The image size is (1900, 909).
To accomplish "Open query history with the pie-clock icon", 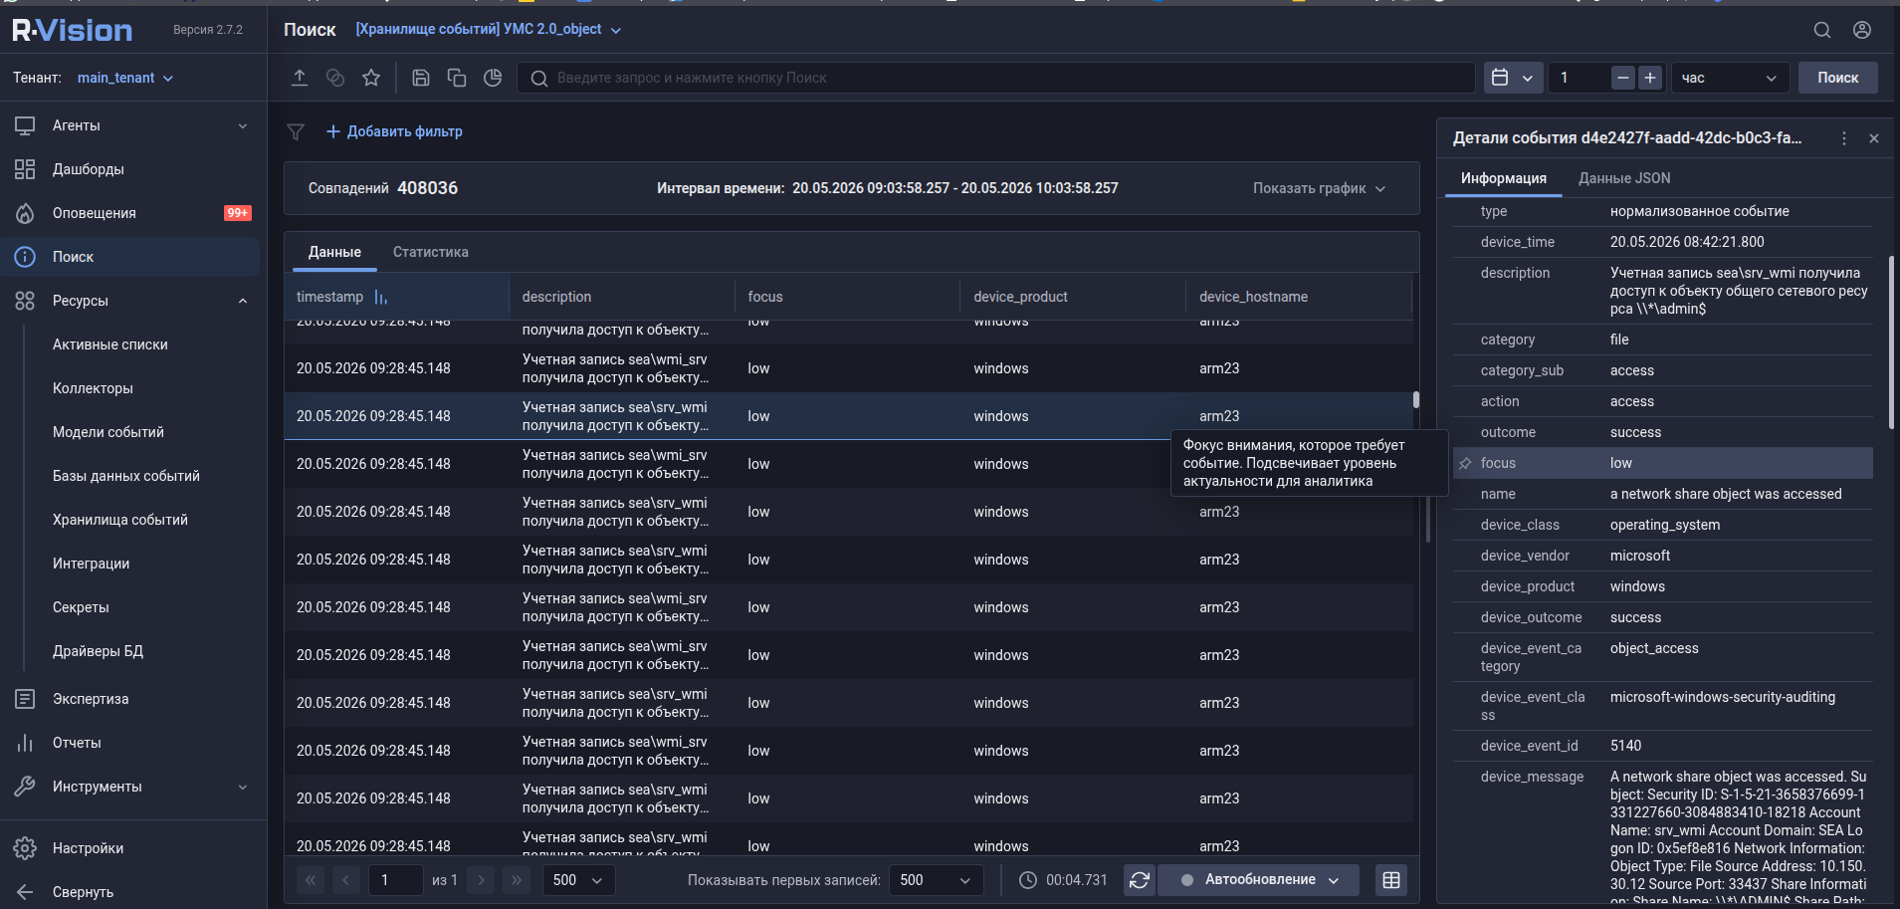I will click(x=493, y=78).
